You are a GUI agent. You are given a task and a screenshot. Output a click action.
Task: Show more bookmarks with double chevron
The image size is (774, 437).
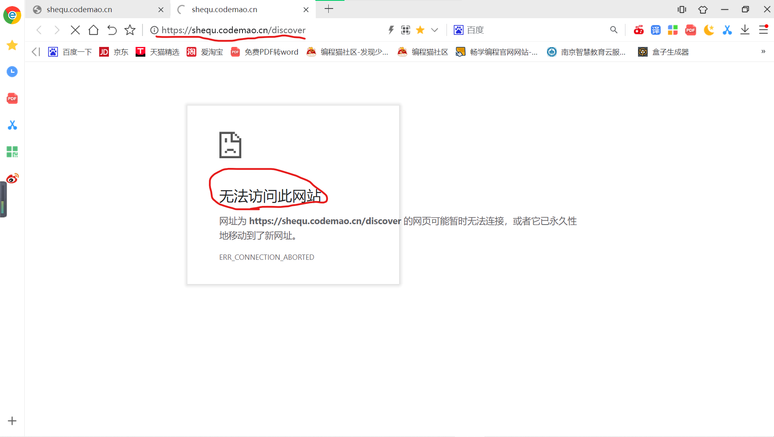click(763, 51)
